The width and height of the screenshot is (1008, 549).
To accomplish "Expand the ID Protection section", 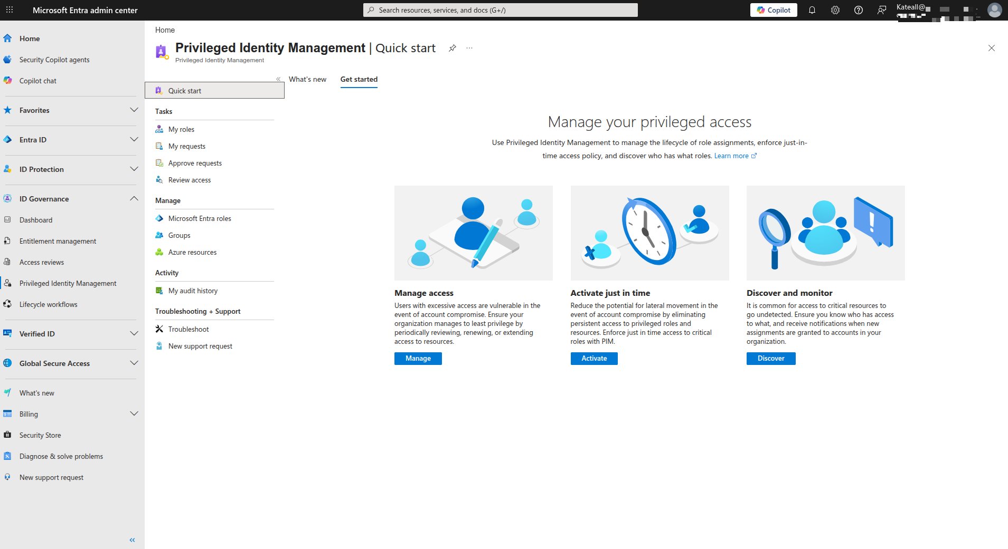I will pyautogui.click(x=134, y=169).
